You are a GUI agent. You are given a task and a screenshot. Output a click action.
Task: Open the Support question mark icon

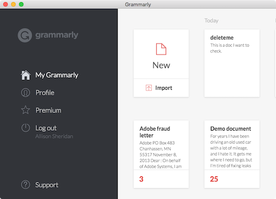coord(25,185)
